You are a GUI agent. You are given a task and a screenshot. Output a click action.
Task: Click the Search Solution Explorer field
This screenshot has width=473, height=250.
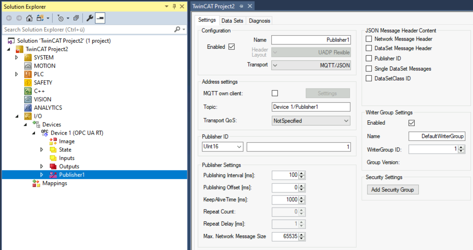tap(88, 30)
